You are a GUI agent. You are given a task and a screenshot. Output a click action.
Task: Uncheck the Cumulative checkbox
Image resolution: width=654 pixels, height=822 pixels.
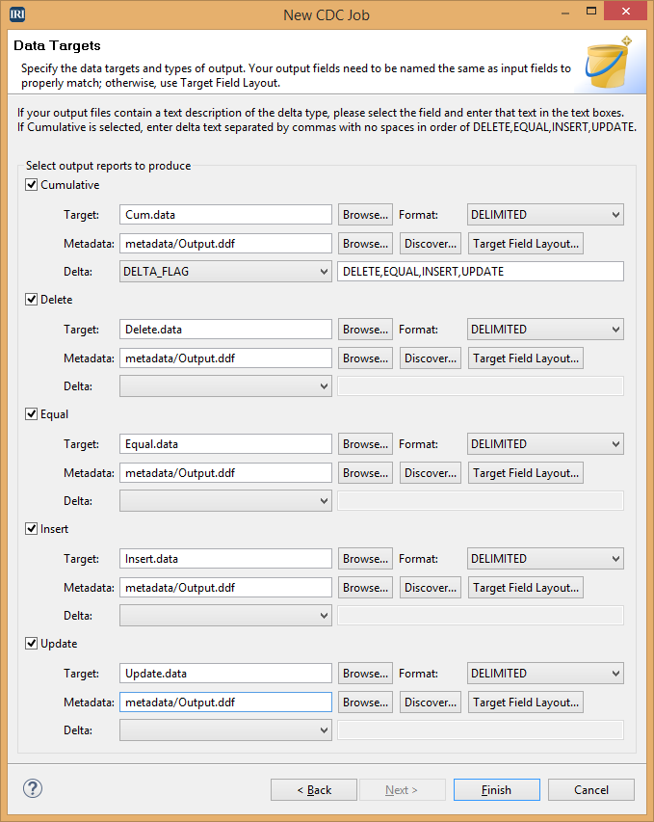click(32, 184)
